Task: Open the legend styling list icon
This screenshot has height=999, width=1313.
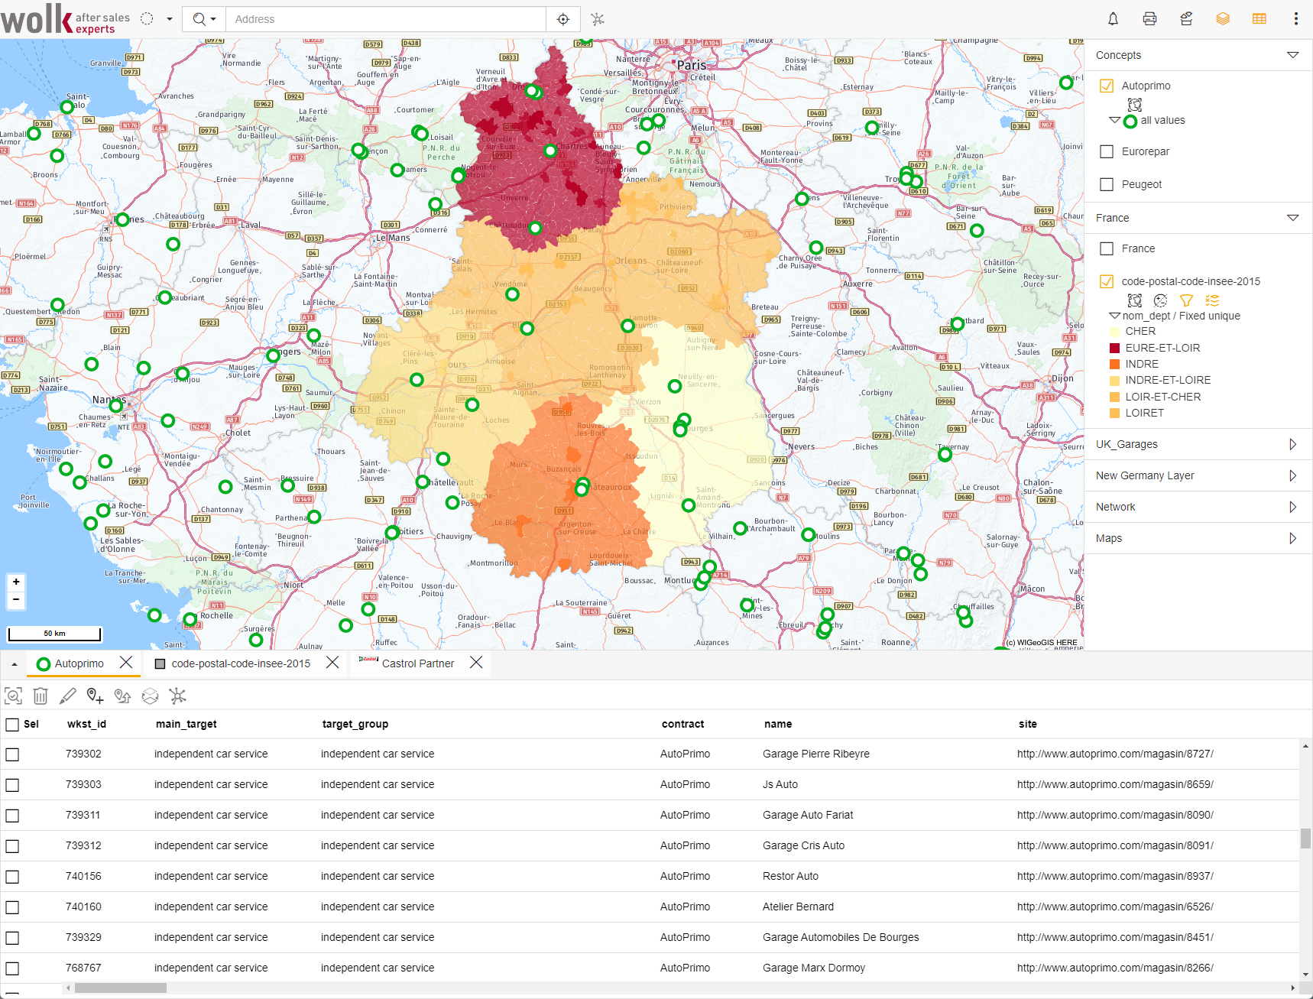Action: (x=1212, y=300)
